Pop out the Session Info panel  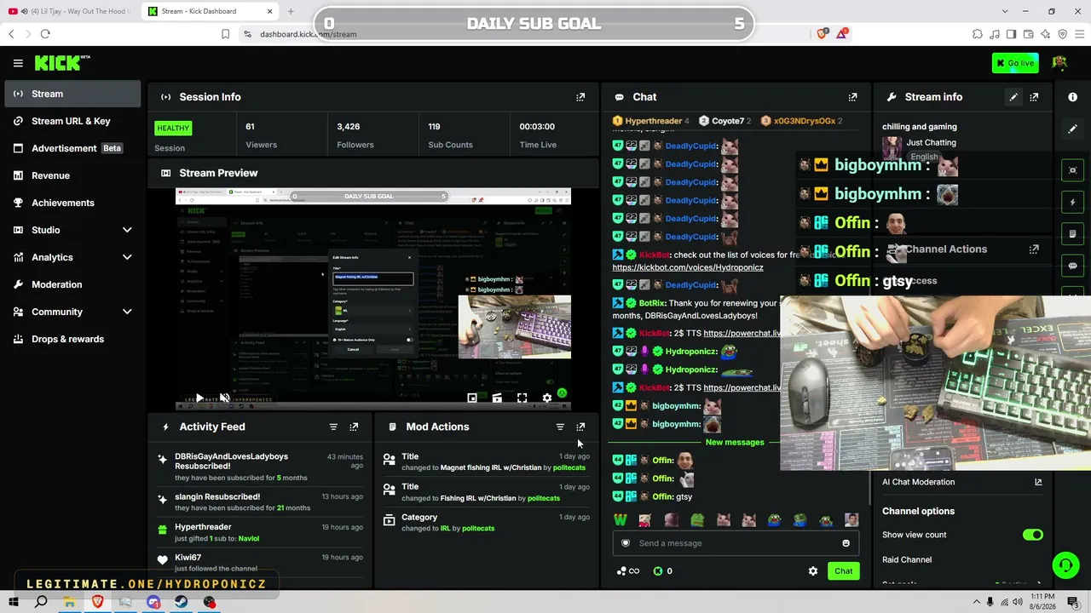click(580, 97)
